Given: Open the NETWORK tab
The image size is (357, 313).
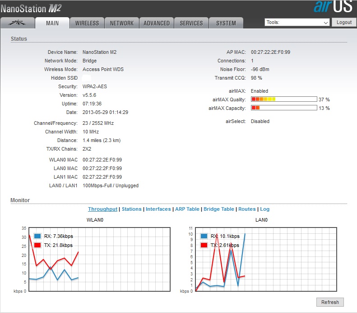Looking at the screenshot, I should [x=122, y=23].
